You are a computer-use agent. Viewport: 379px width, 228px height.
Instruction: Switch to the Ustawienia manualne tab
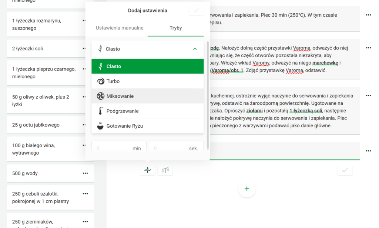point(120,28)
